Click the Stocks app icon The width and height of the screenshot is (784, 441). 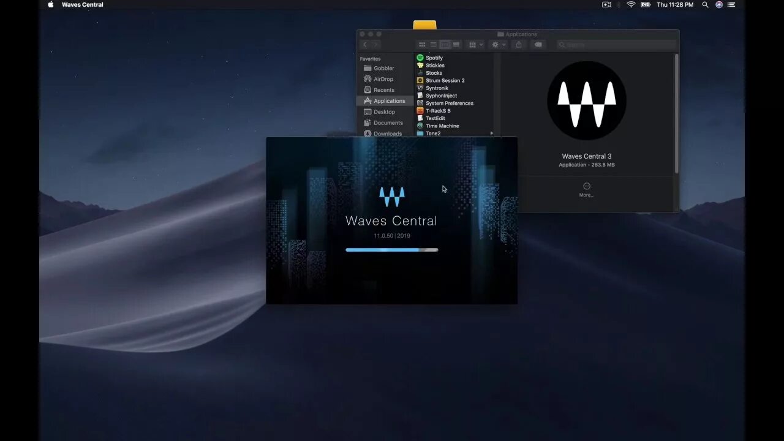click(420, 73)
